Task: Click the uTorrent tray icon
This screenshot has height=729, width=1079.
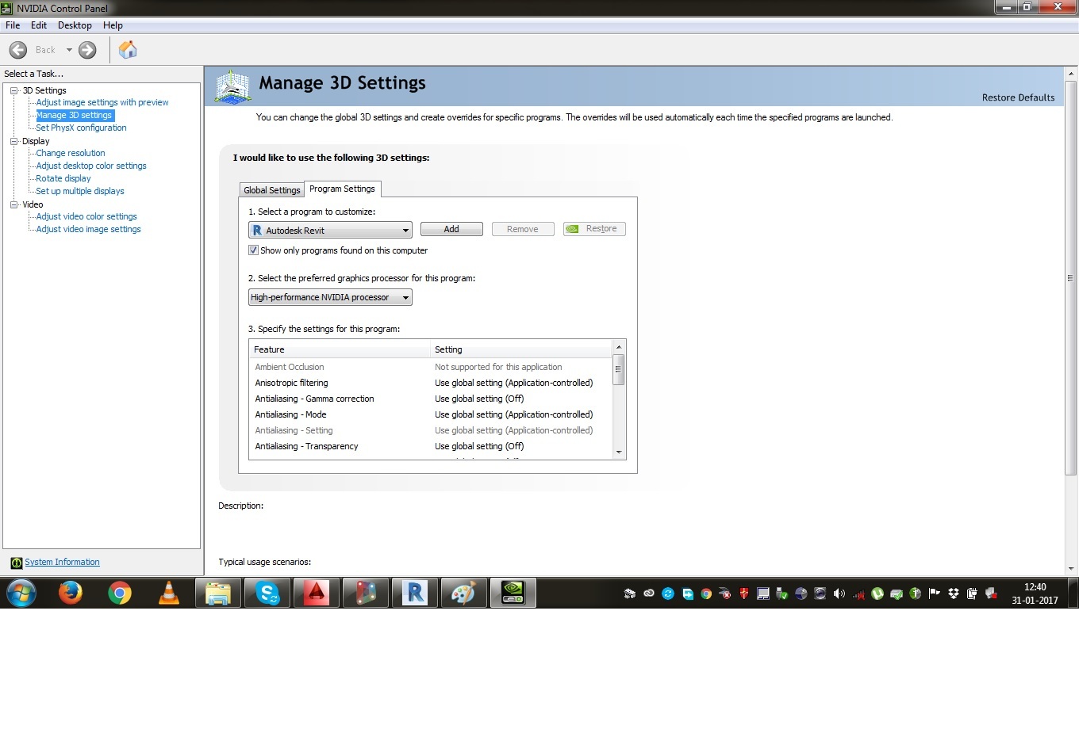Action: point(877,594)
